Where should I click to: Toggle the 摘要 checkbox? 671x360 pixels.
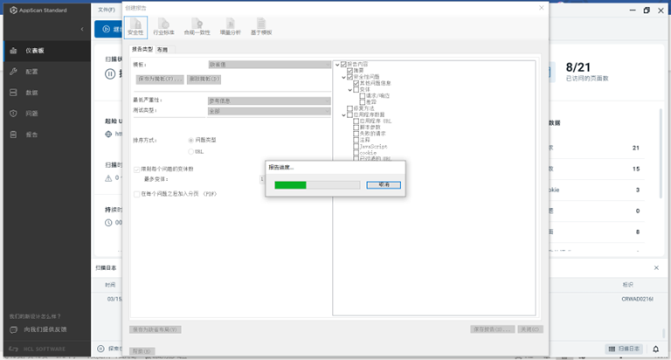pyautogui.click(x=350, y=71)
